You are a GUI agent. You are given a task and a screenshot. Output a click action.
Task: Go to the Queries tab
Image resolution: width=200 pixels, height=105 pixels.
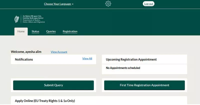tap(51, 31)
